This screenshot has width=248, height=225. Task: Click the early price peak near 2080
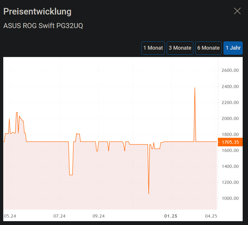pyautogui.click(x=17, y=113)
